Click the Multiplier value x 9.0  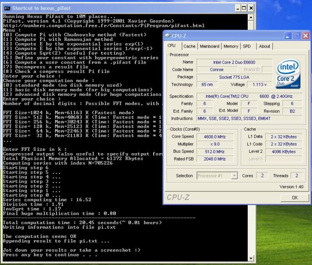point(215,144)
